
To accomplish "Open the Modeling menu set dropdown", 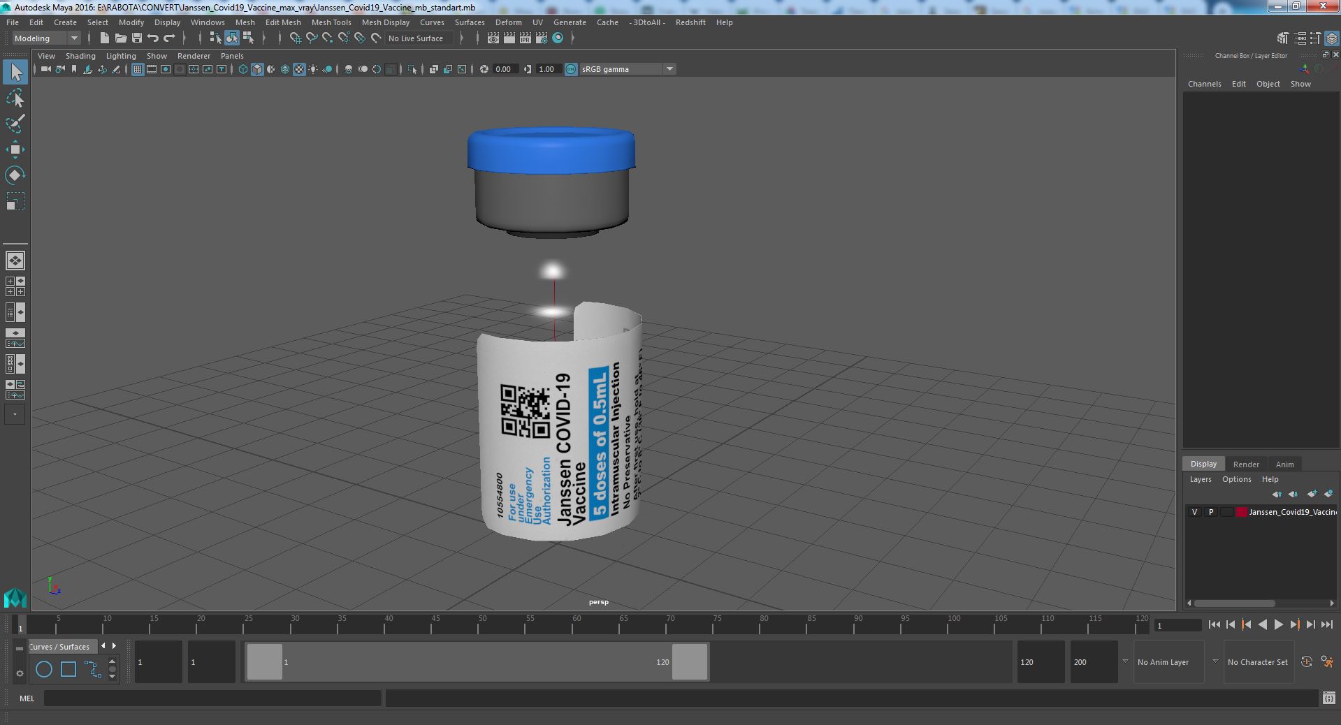I will click(45, 38).
